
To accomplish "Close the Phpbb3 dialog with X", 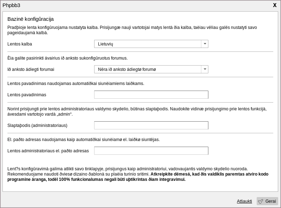I will [x=275, y=5].
